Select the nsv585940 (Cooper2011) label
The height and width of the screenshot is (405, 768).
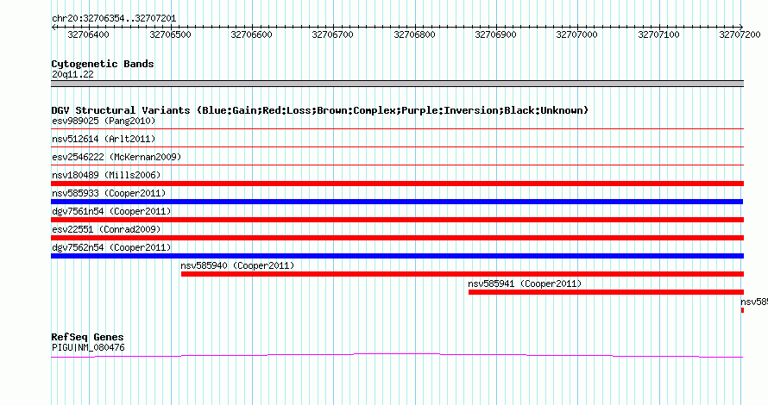coord(237,265)
